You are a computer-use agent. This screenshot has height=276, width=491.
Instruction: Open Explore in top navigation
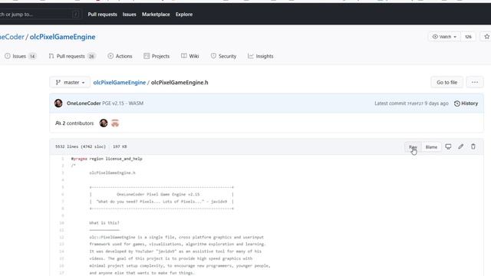tap(184, 15)
